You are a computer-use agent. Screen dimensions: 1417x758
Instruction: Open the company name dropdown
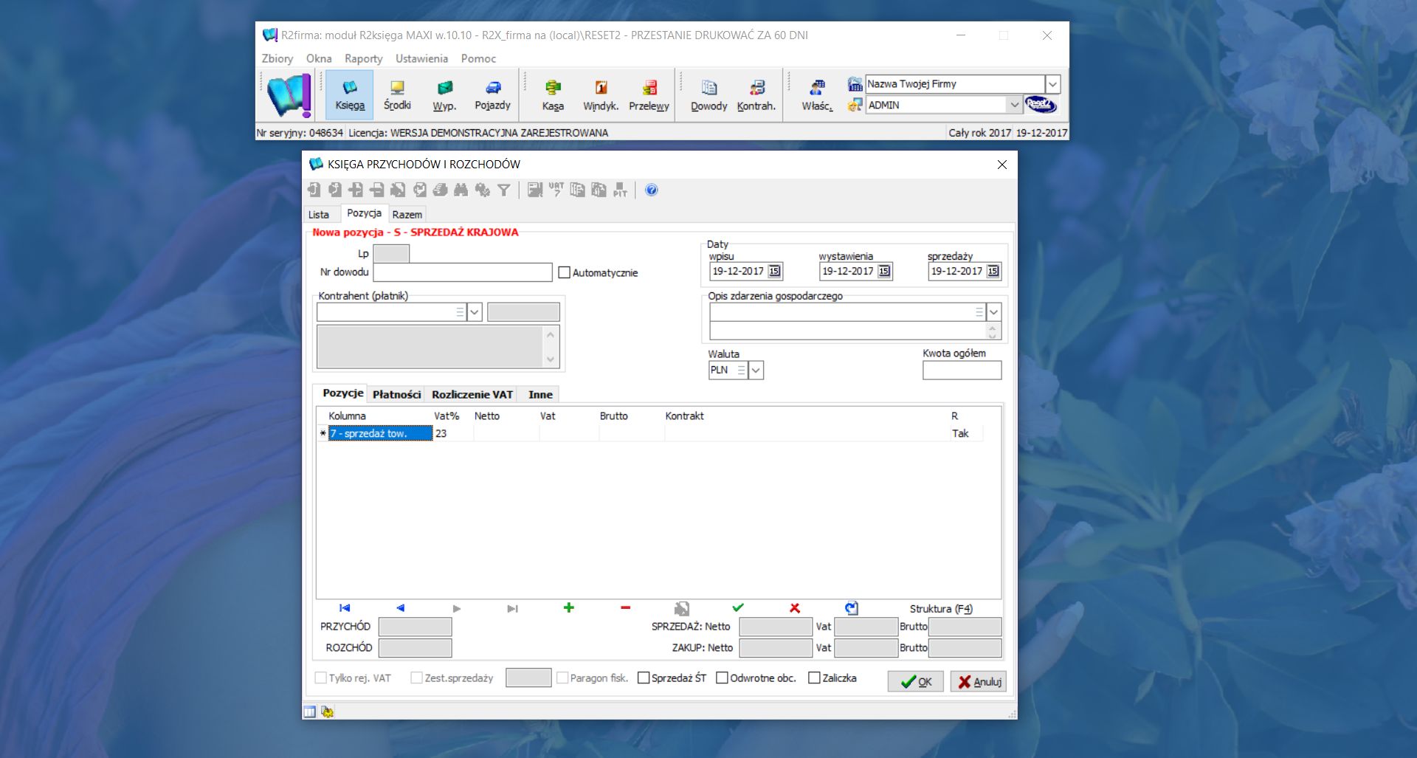1052,83
